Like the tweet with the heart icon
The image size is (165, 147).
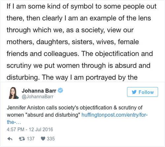pyautogui.click(x=43, y=139)
